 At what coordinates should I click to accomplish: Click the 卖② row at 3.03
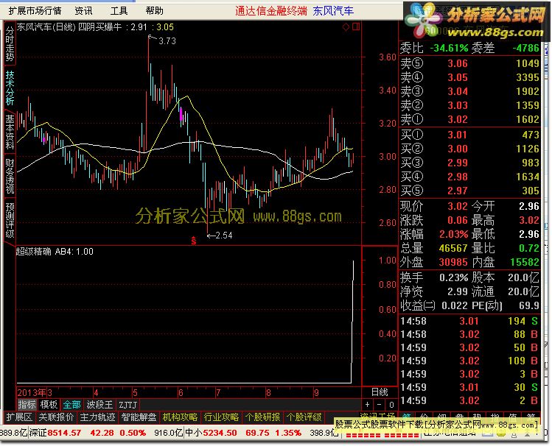pyautogui.click(x=469, y=105)
